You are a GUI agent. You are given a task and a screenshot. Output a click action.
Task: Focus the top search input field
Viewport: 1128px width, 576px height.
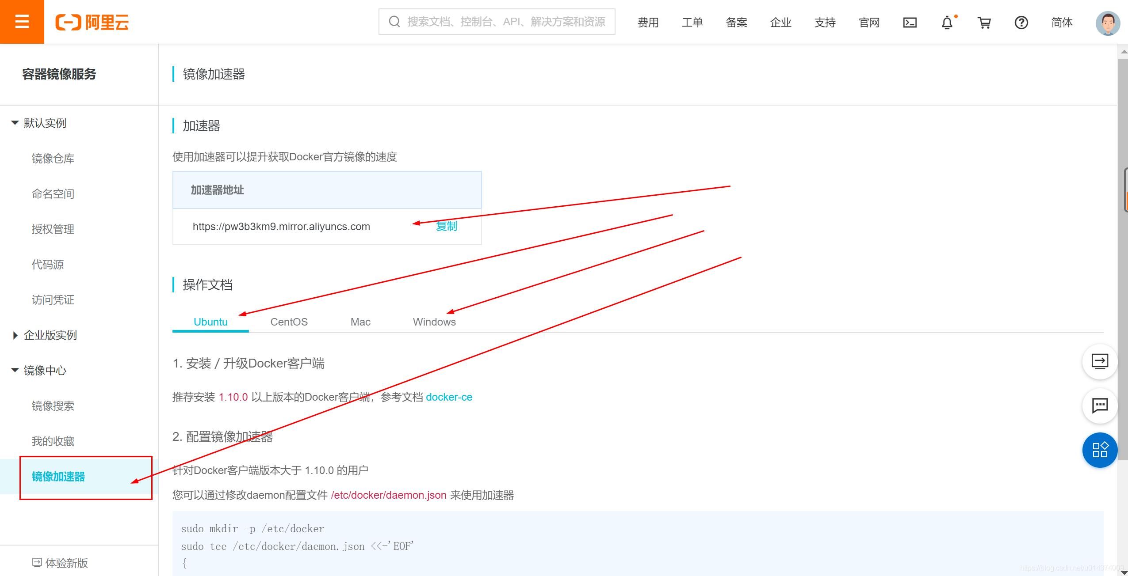(497, 22)
